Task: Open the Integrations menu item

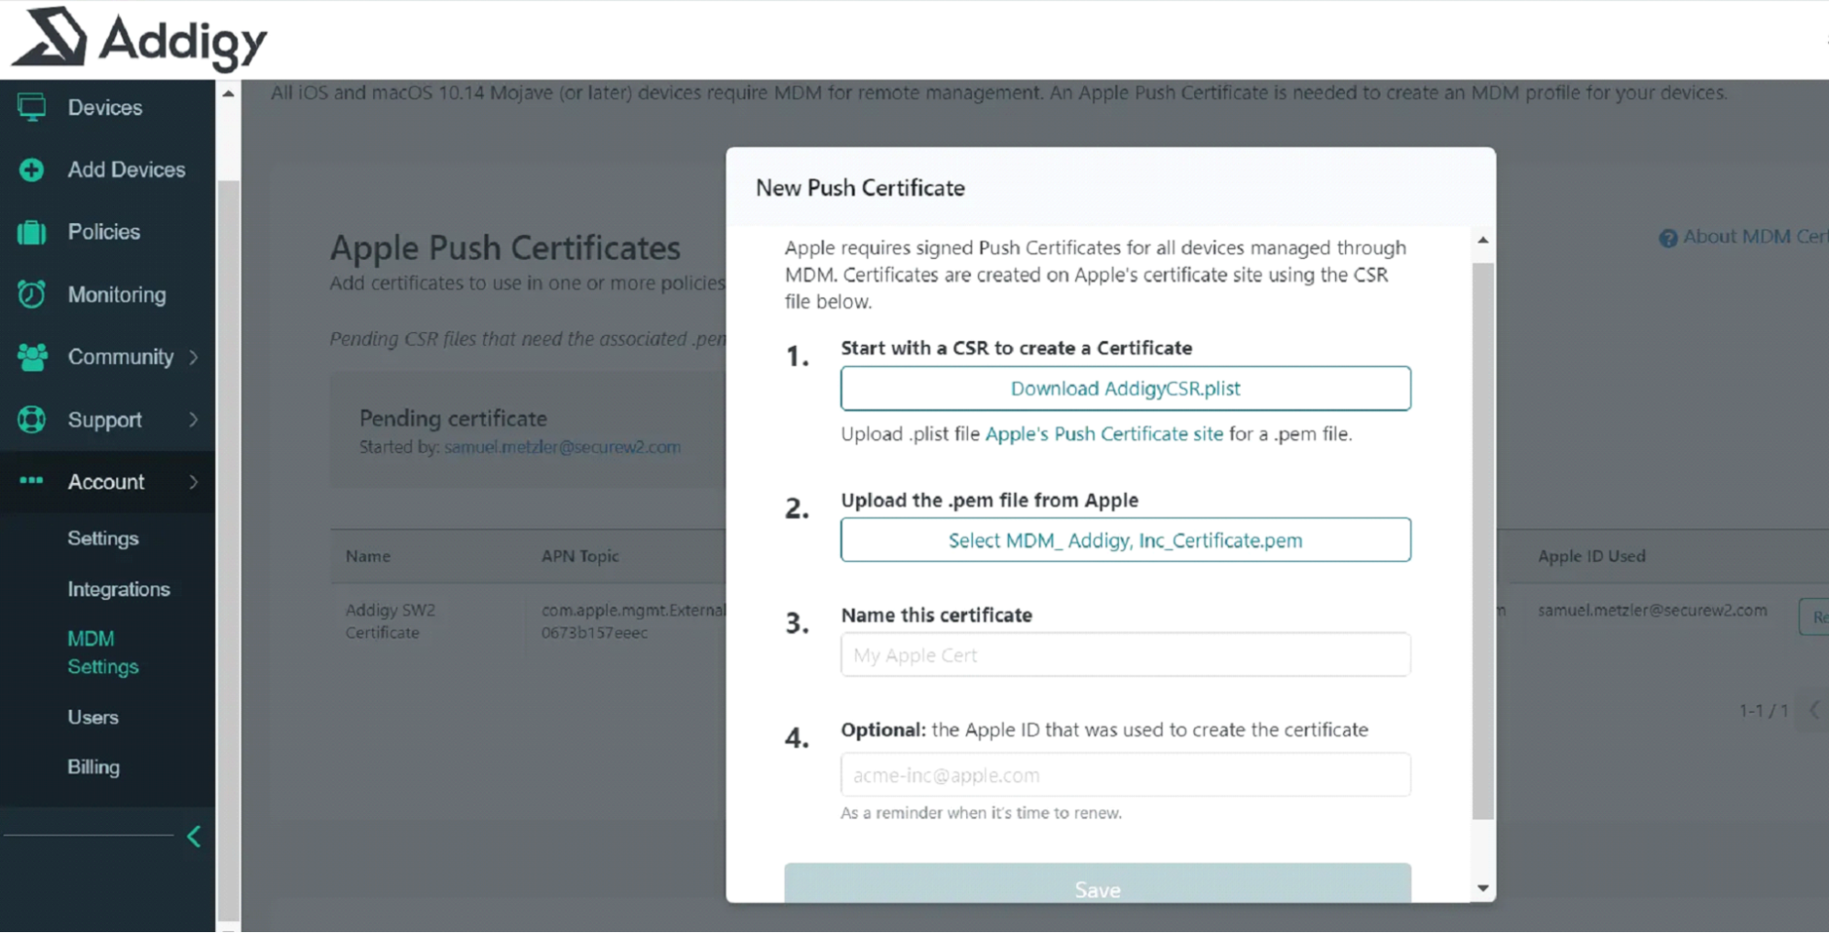Action: coord(118,589)
